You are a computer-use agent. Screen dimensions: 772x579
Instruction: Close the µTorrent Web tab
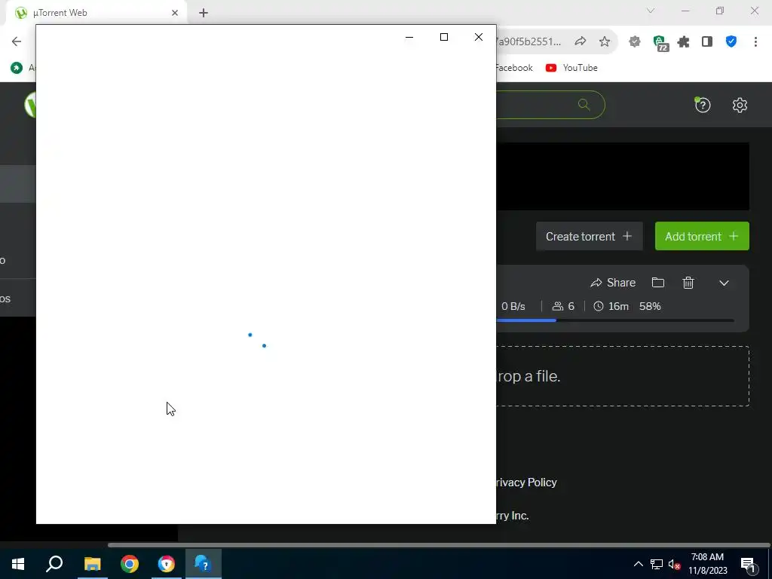175,13
